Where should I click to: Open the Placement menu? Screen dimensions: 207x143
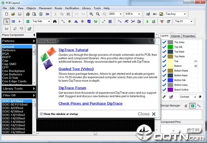pos(45,8)
